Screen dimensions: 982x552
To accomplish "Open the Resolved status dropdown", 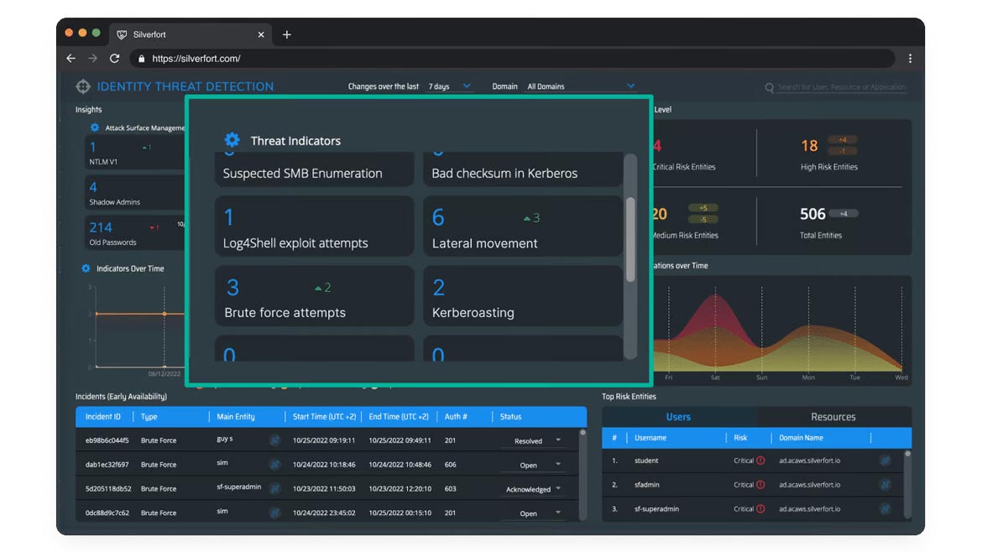I will click(536, 440).
